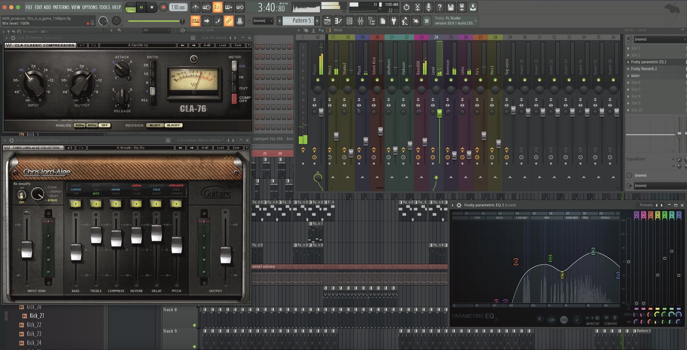Switch CLA-76 revision to BLACKY
The height and width of the screenshot is (350, 687).
(174, 125)
